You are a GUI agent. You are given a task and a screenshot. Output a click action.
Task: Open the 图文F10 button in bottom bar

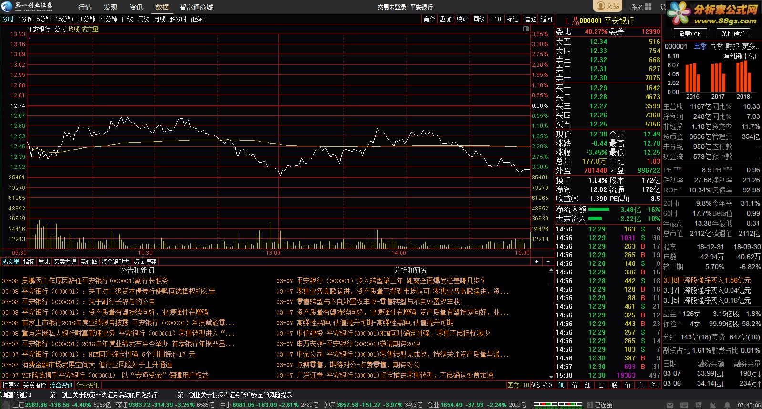pyautogui.click(x=518, y=385)
